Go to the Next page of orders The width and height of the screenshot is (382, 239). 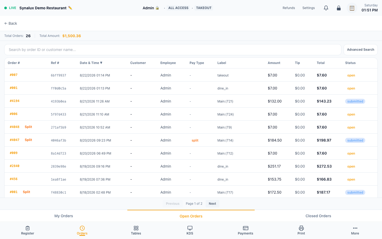click(212, 204)
